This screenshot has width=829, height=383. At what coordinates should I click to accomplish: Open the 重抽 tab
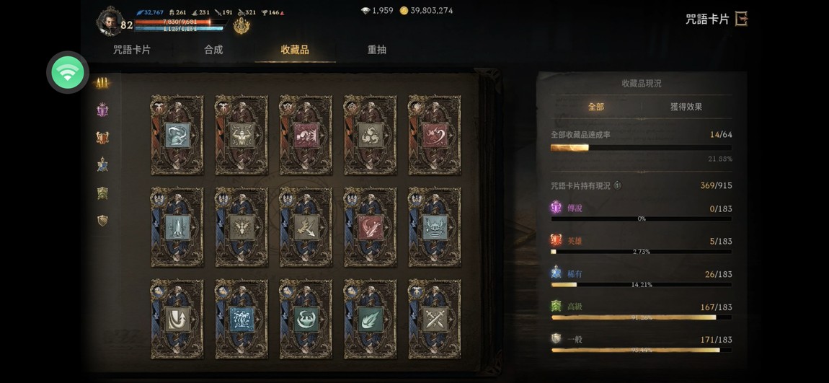(x=377, y=50)
